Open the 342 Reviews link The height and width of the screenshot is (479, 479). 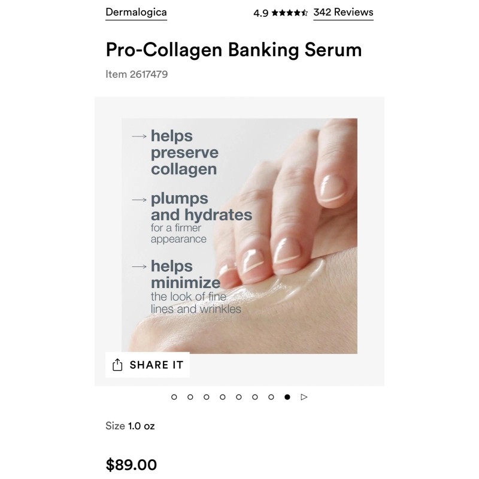[x=343, y=12]
